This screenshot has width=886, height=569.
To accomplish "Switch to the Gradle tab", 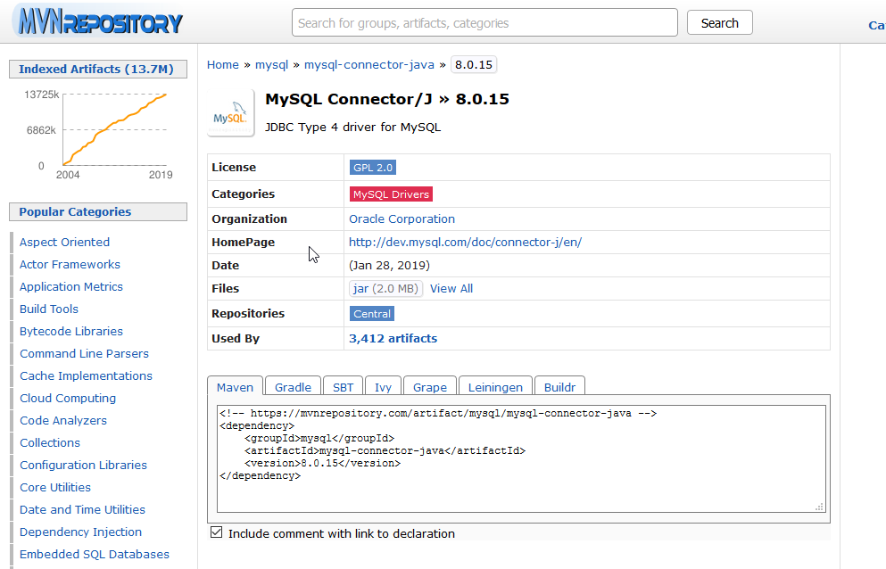I will [293, 387].
